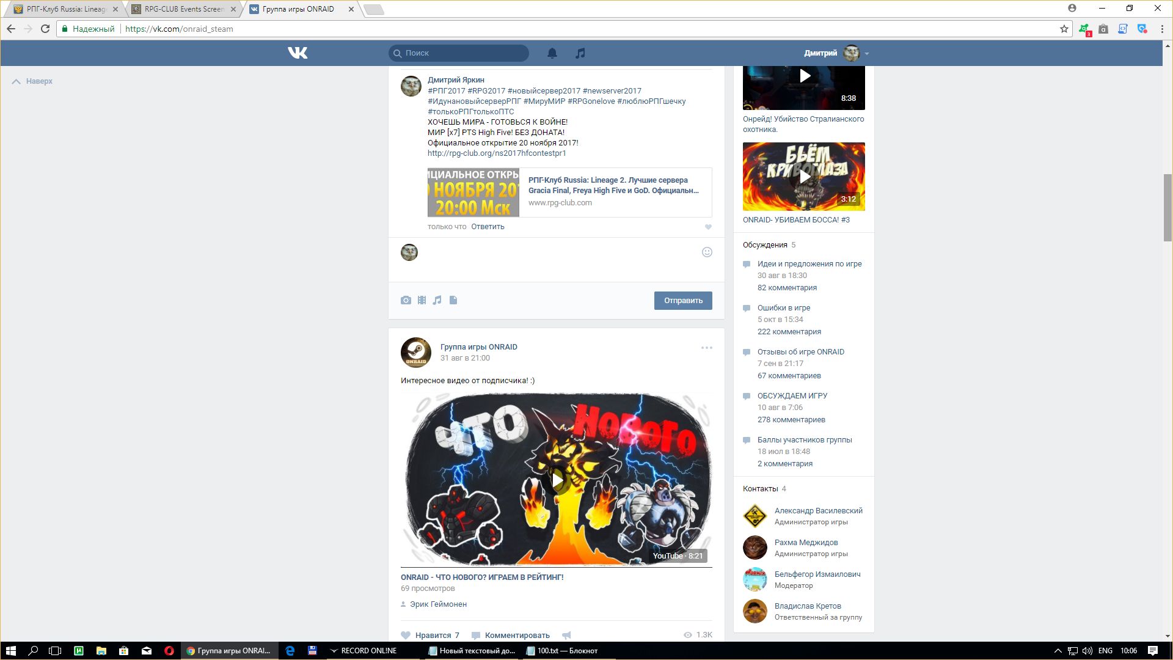The height and width of the screenshot is (660, 1173).
Task: Open the VK music note icon
Action: point(580,53)
